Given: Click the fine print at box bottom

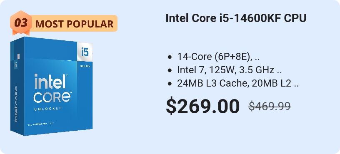Looking at the screenshot, I should (40, 124).
